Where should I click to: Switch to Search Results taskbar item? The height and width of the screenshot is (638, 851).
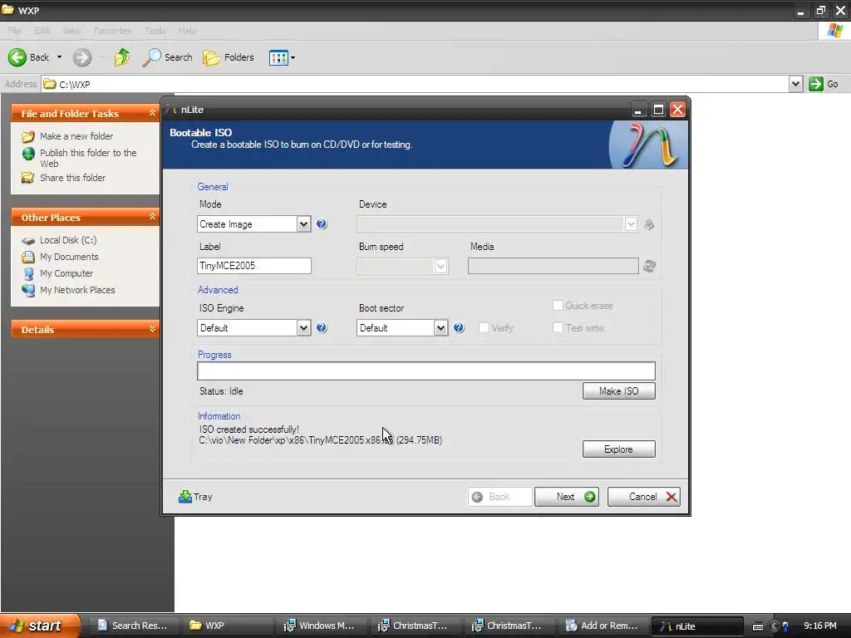133,626
